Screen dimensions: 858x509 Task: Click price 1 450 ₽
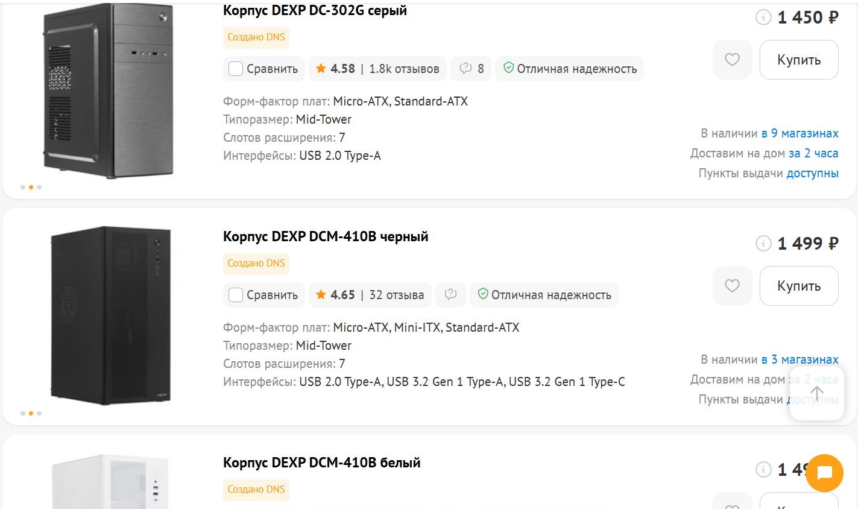pos(808,17)
